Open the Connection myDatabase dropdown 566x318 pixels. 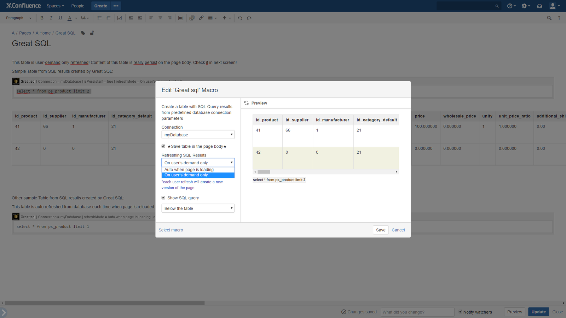tap(198, 135)
